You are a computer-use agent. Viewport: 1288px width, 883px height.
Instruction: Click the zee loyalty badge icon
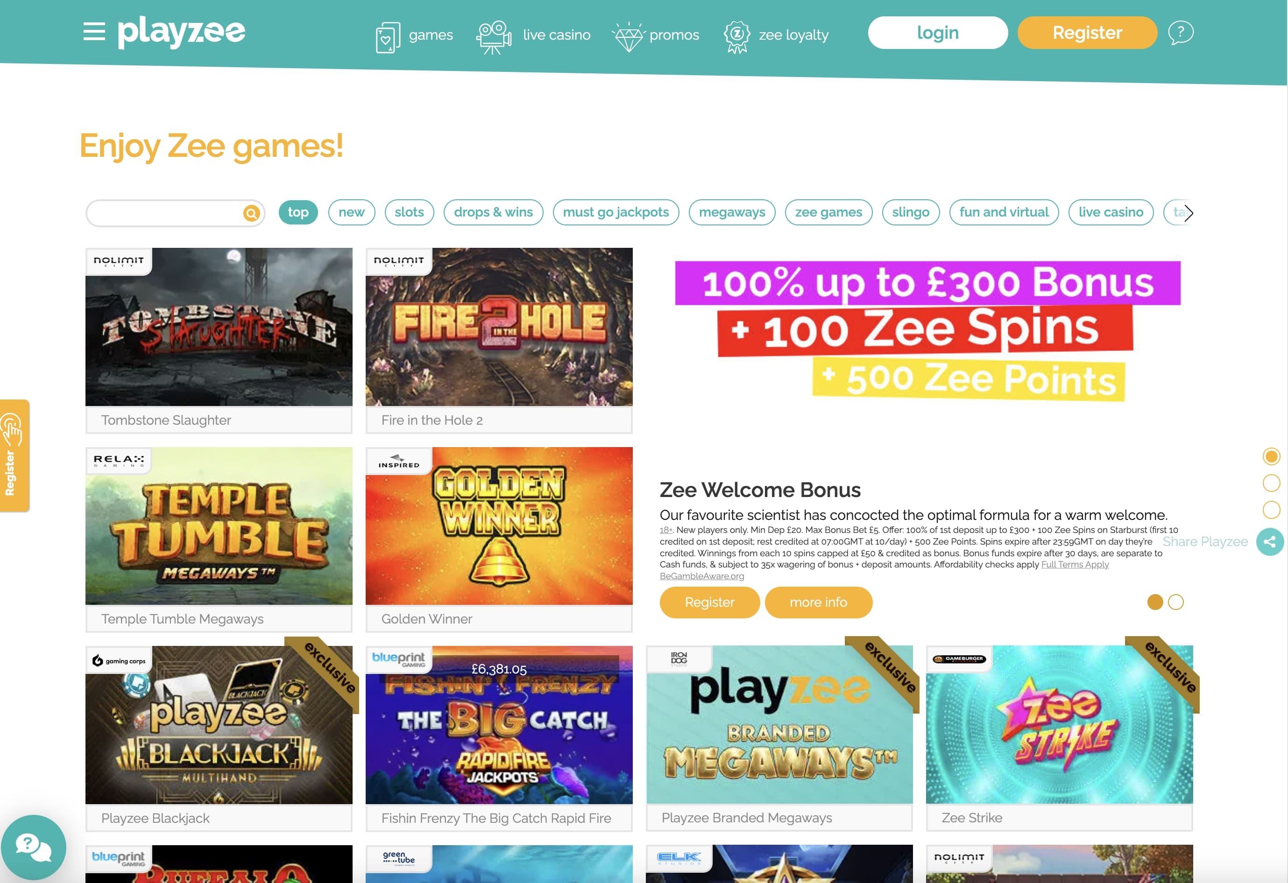click(x=737, y=36)
